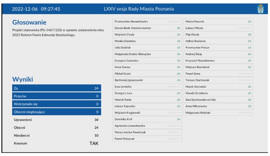Viewport: 270px width, 156px height.
Task: Click the Wstrzymało się results bar
Action: 56,104
